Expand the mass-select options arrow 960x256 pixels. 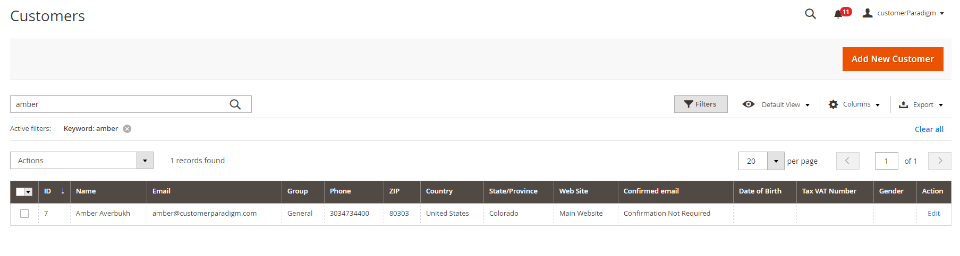click(29, 192)
